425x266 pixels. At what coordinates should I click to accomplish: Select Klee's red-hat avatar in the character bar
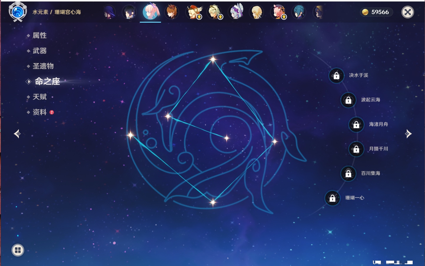(x=193, y=12)
